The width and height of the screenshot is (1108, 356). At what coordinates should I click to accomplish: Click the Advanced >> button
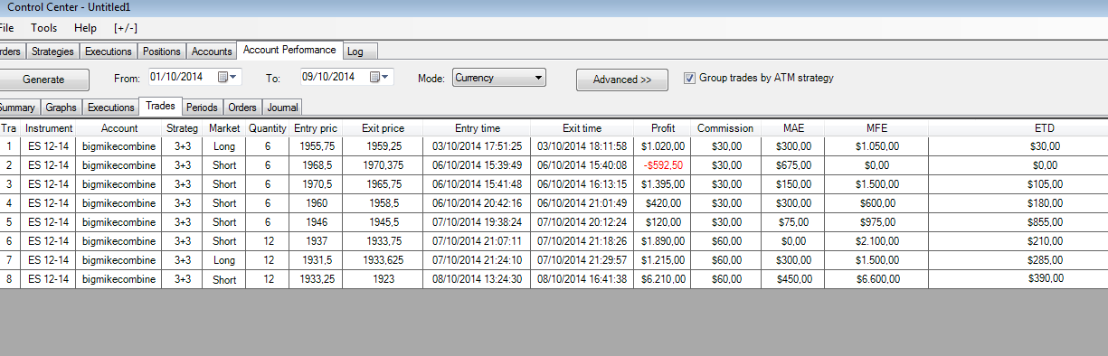click(x=622, y=80)
